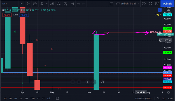Zoom in with the plus chart control
175x101 pixels.
coord(79,82)
